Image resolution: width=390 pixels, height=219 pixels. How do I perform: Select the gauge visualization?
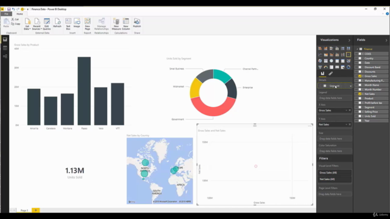click(x=325, y=67)
